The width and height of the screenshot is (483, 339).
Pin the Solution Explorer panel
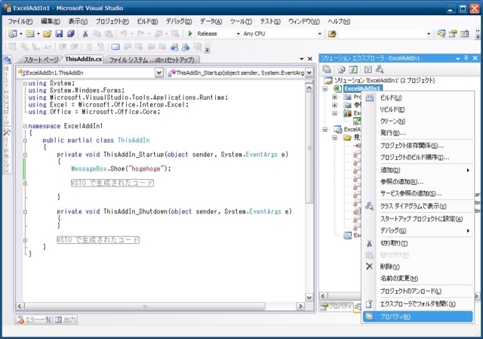click(x=466, y=58)
